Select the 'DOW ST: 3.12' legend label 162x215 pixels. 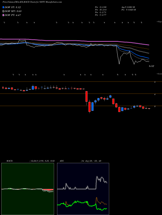pos(13,7)
